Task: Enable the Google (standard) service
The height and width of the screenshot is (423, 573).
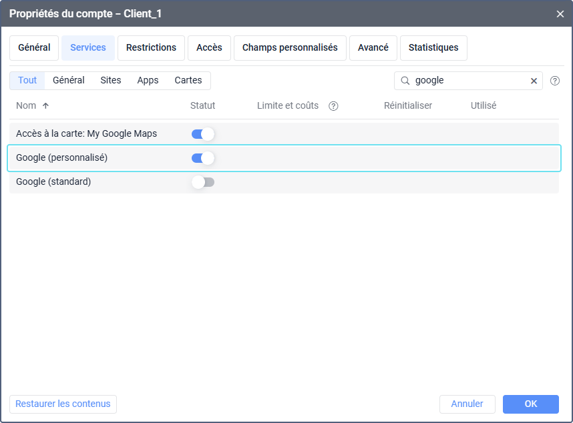Action: [x=202, y=182]
